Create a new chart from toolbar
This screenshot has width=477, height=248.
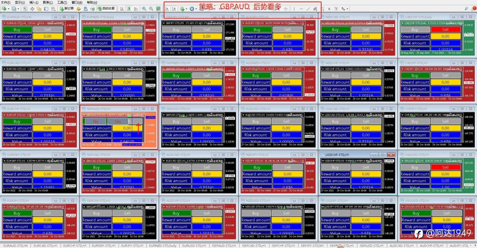[x=4, y=8]
